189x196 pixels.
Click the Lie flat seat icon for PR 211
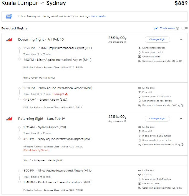[139, 88]
